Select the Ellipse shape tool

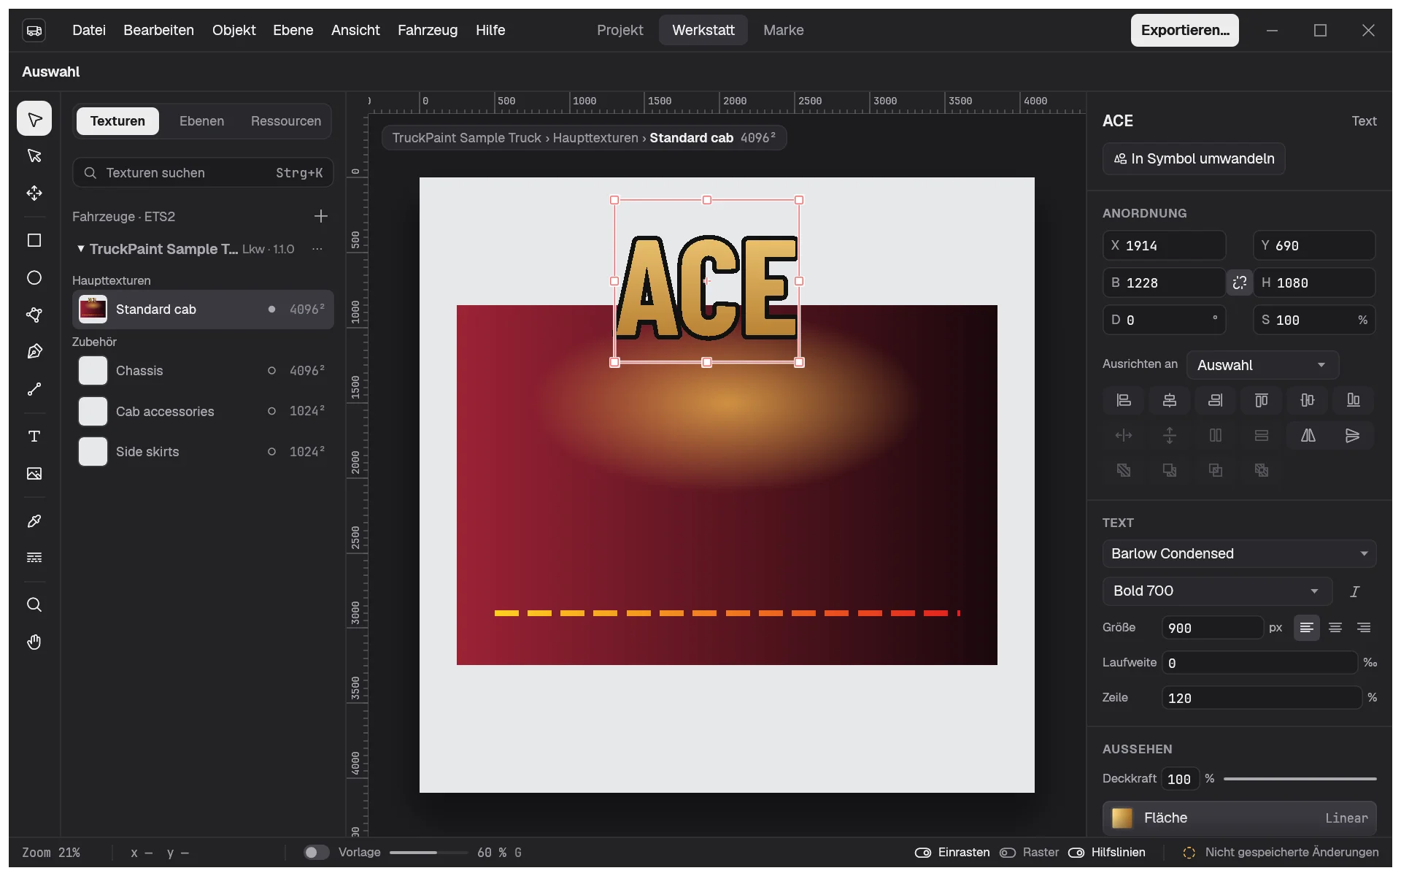(x=34, y=278)
